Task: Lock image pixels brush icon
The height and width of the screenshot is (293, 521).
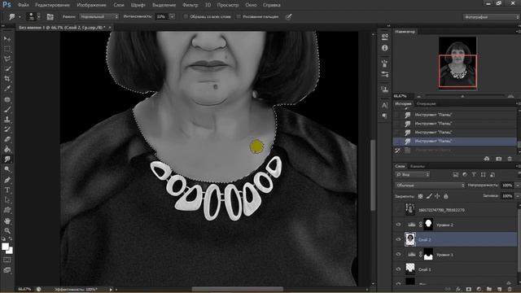Action: click(429, 196)
